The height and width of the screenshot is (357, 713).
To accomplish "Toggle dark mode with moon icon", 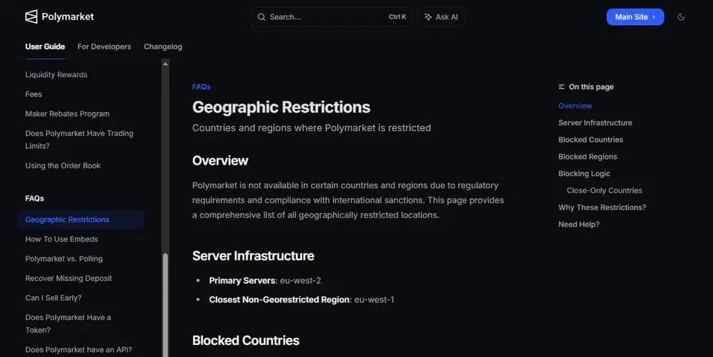I will (x=681, y=16).
